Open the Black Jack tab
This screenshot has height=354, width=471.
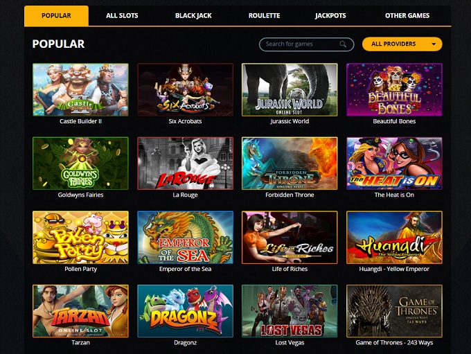[193, 16]
